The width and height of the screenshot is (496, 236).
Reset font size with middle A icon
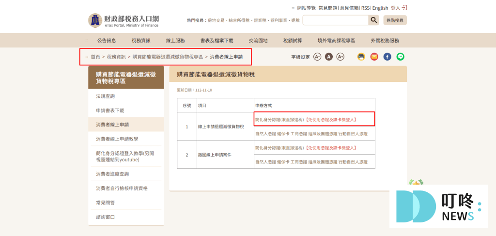[x=329, y=57]
